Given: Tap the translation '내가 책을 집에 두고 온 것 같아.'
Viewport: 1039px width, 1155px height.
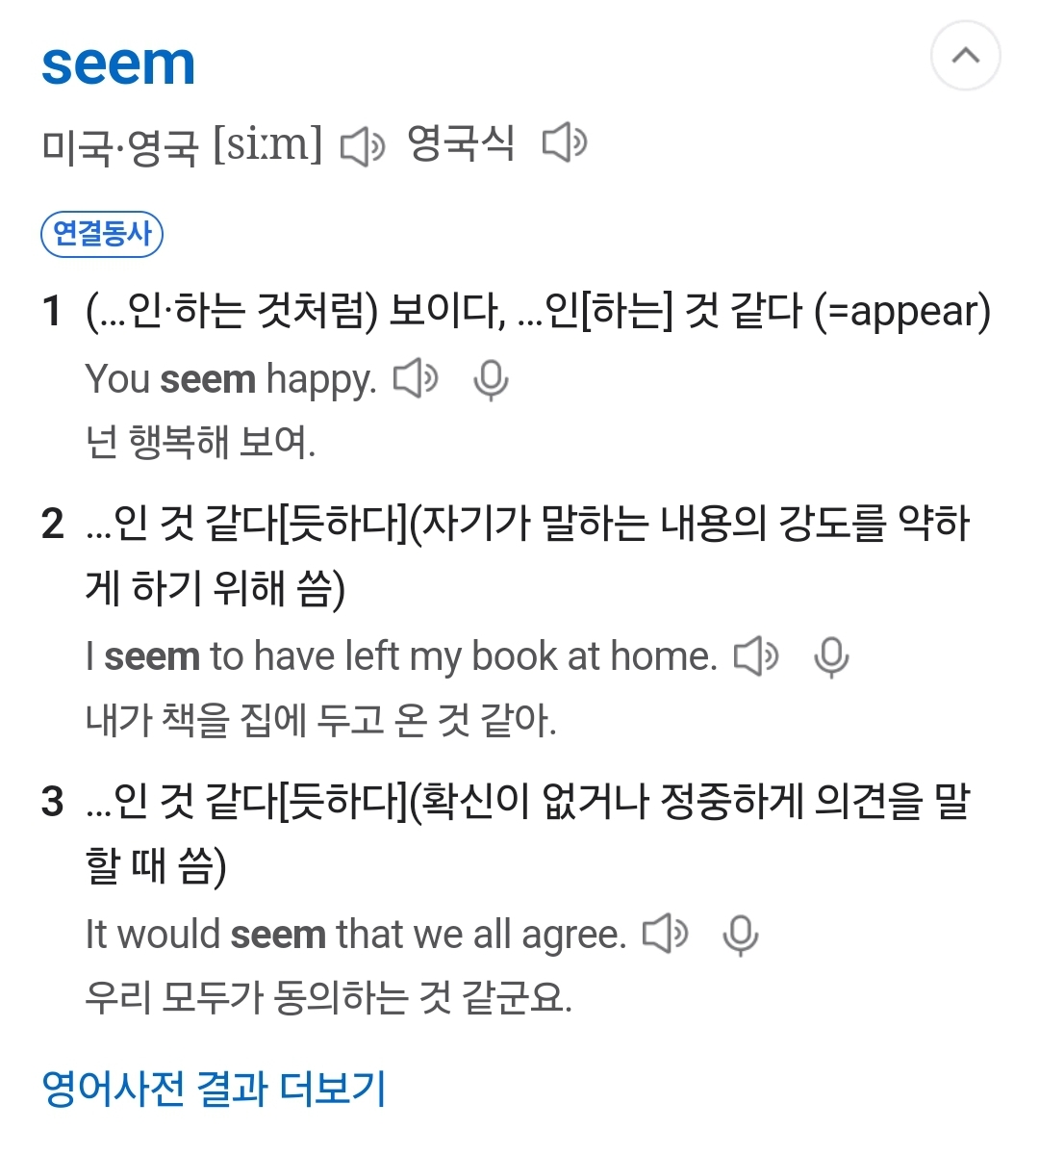Looking at the screenshot, I should [x=321, y=720].
